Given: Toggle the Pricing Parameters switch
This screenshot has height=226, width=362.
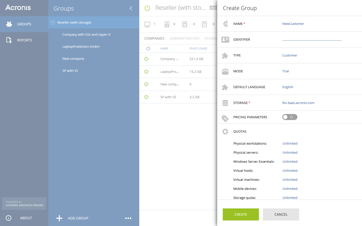Looking at the screenshot, I should pos(290,117).
